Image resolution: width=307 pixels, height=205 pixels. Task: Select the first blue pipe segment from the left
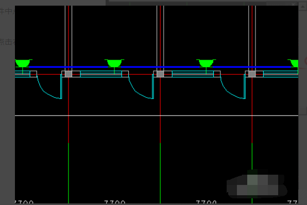(69, 67)
